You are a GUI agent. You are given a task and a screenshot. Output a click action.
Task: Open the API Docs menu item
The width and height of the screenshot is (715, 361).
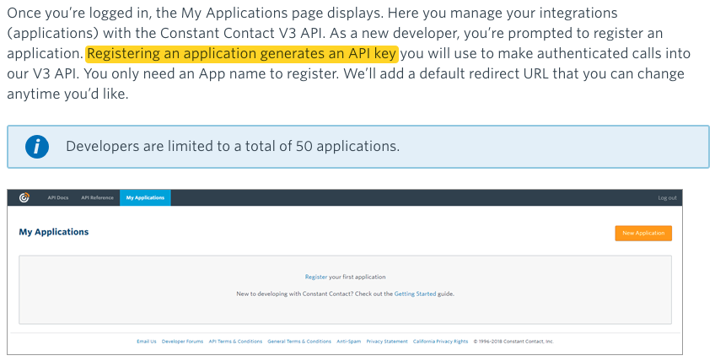57,197
